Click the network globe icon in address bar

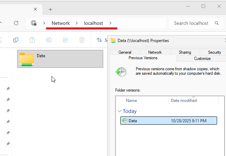34,23
